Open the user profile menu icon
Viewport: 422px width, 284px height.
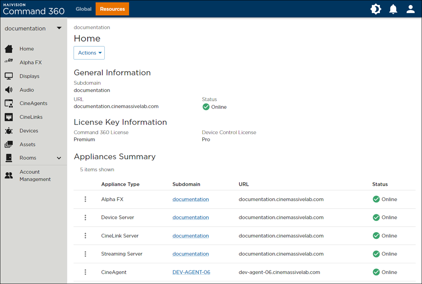(x=410, y=8)
